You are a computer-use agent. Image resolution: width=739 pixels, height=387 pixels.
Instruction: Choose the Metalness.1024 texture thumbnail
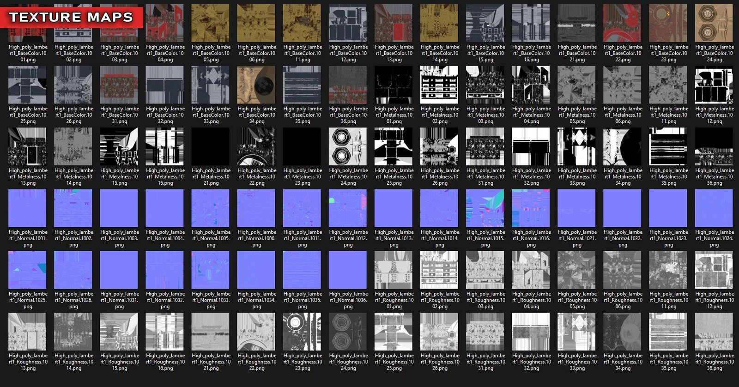[348, 147]
